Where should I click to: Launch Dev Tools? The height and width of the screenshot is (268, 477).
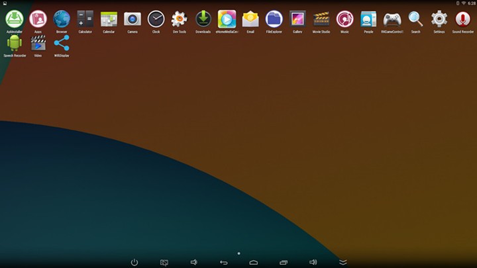click(x=180, y=20)
